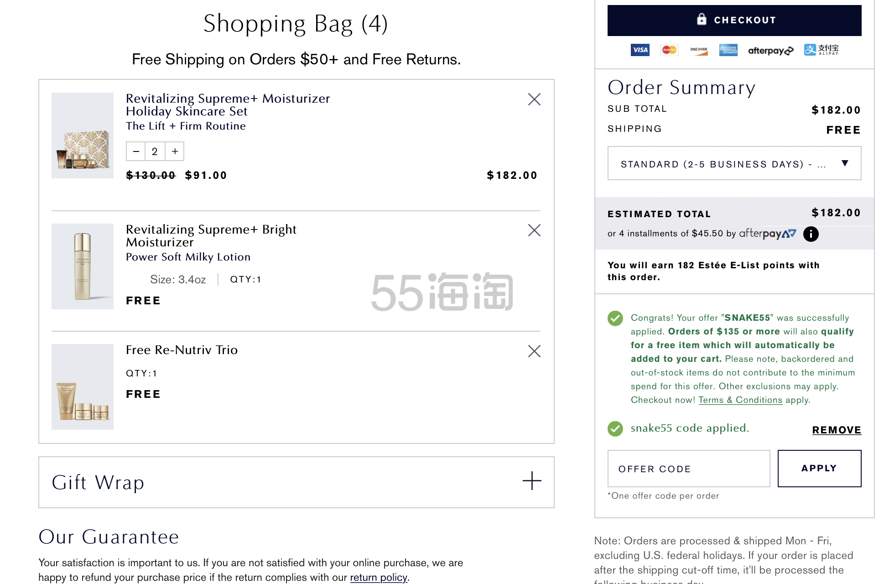Image resolution: width=884 pixels, height=584 pixels.
Task: Click the green checkmark beside Congrats message
Action: (x=615, y=318)
